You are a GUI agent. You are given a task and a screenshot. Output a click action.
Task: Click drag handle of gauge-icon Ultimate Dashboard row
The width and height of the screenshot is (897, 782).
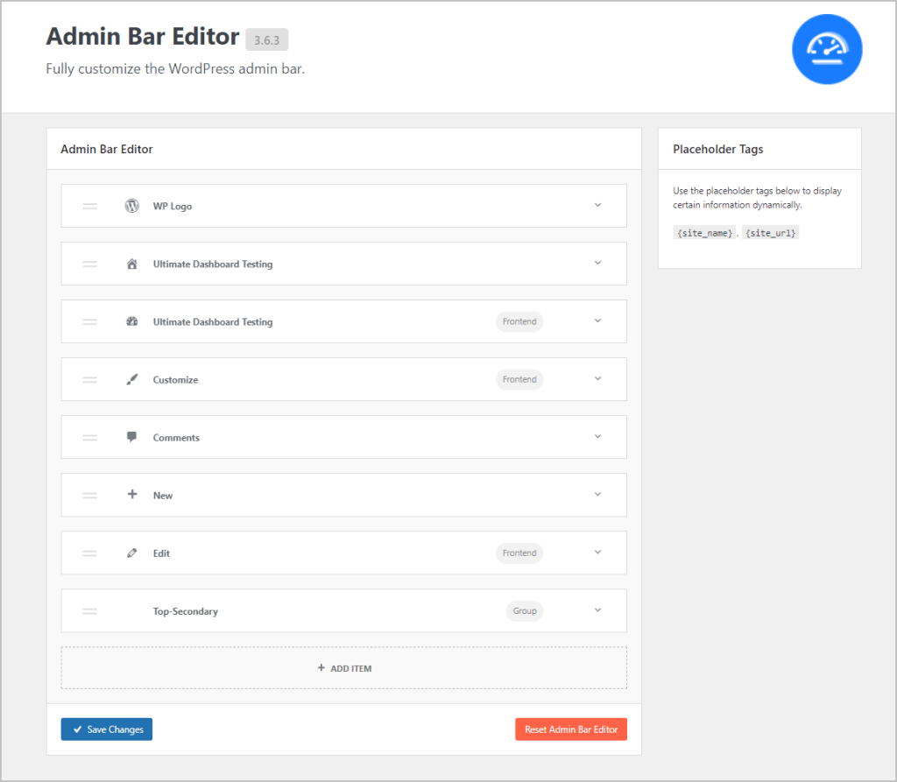click(90, 321)
